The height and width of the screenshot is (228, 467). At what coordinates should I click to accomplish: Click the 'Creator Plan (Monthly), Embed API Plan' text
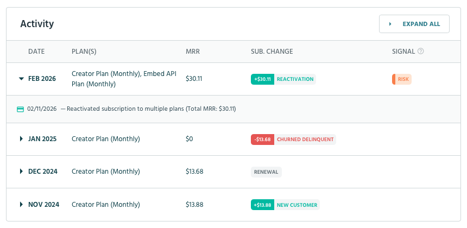[124, 79]
